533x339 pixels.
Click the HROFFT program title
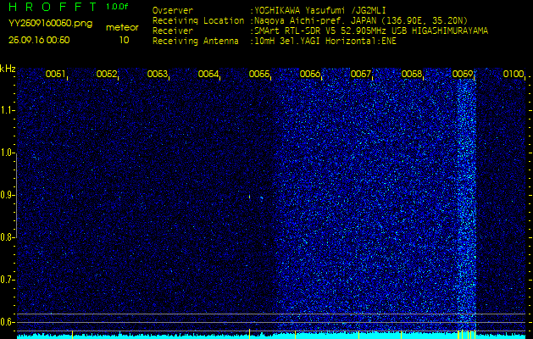(53, 7)
